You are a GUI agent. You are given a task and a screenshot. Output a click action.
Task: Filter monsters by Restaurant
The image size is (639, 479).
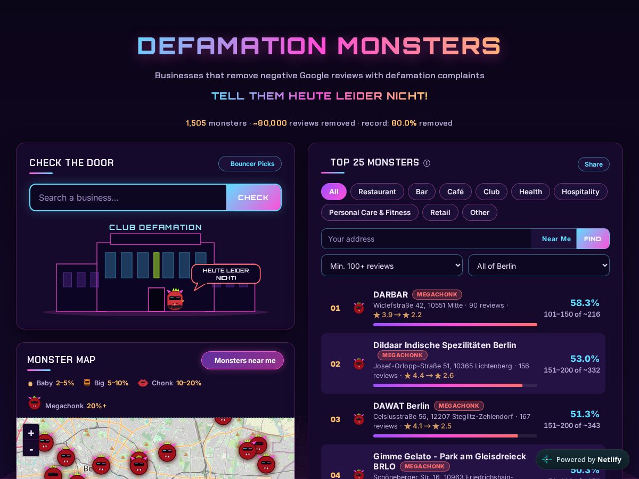click(x=377, y=192)
